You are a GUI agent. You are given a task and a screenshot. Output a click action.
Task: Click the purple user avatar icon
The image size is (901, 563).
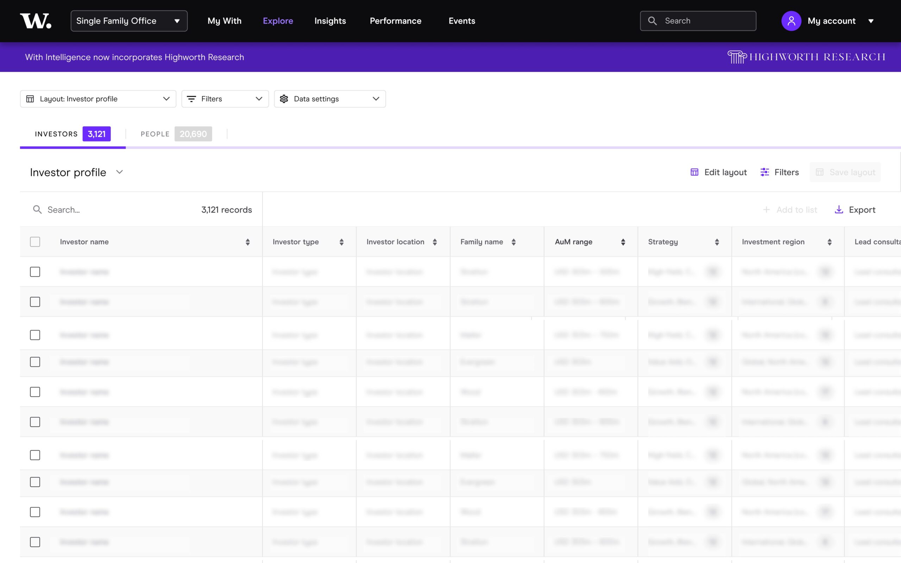(791, 21)
